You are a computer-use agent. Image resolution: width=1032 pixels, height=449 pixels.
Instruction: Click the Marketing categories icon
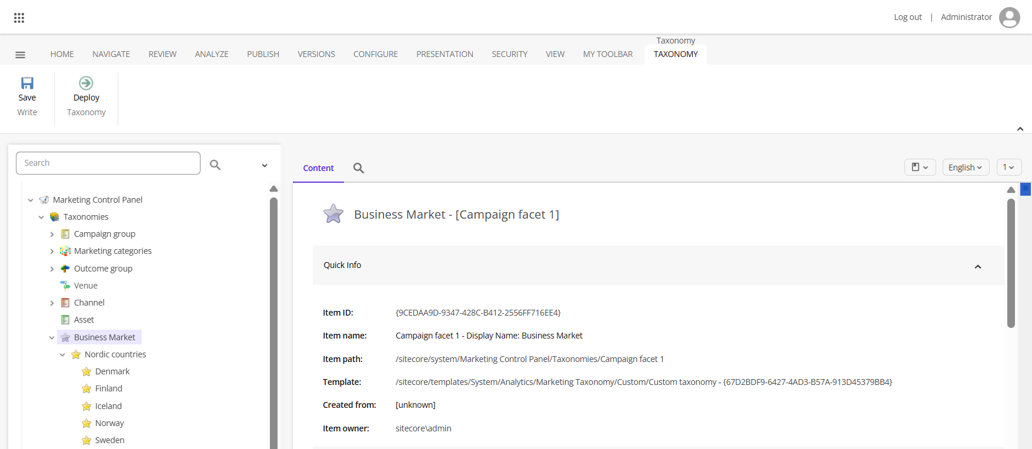(65, 251)
